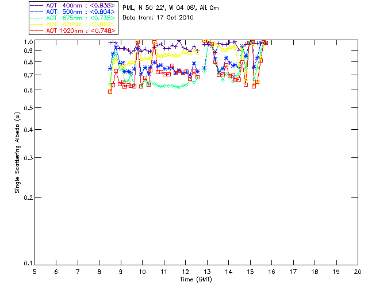368x294 pixels.
Task: Click the Single Scattering Albedo axis label
Action: [x=17, y=153]
